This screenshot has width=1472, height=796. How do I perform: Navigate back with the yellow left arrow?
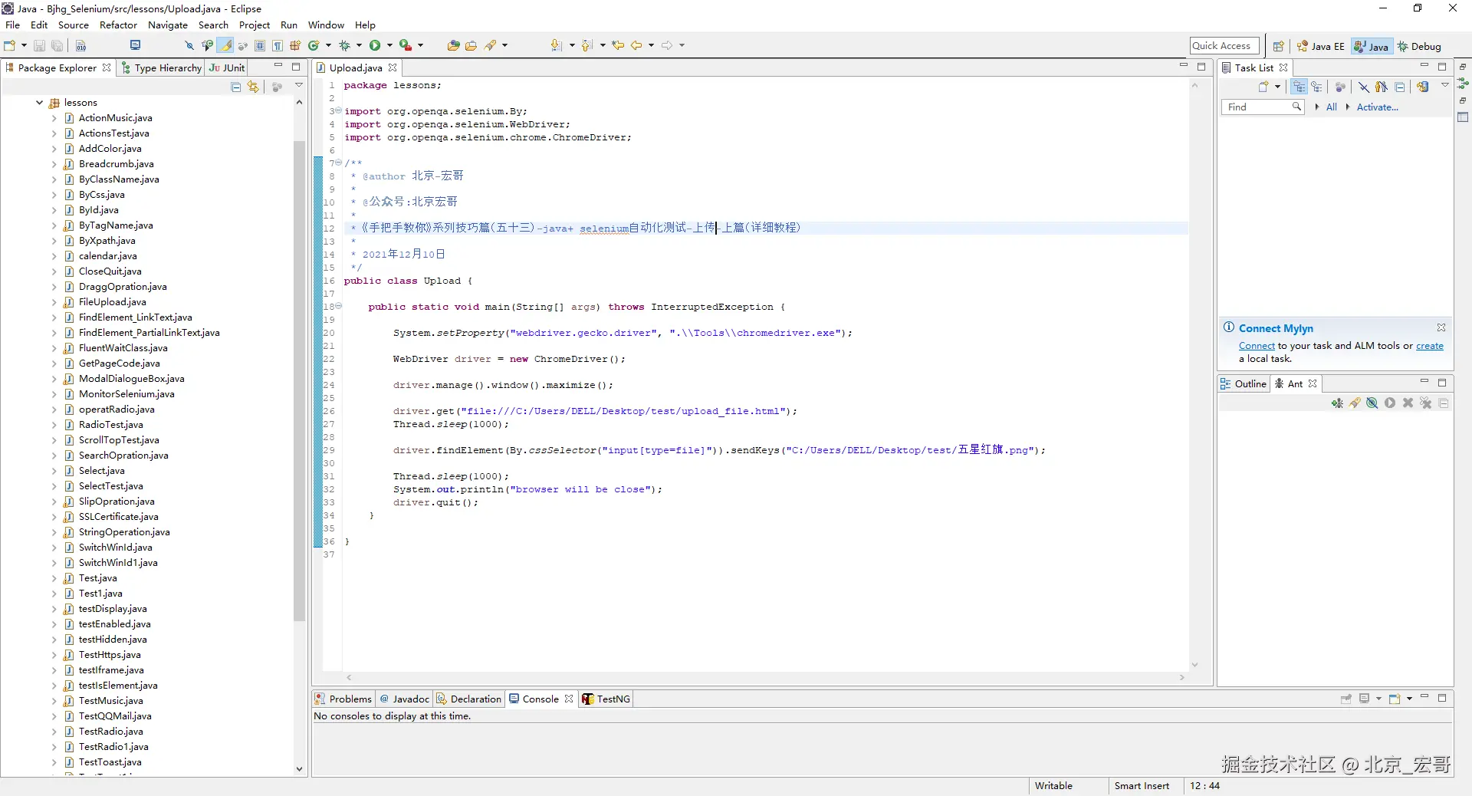[x=636, y=45]
